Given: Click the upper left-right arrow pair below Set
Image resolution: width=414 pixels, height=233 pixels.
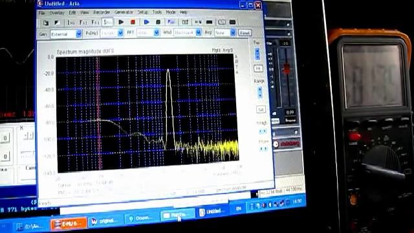Looking at the screenshot, I should [263, 131].
